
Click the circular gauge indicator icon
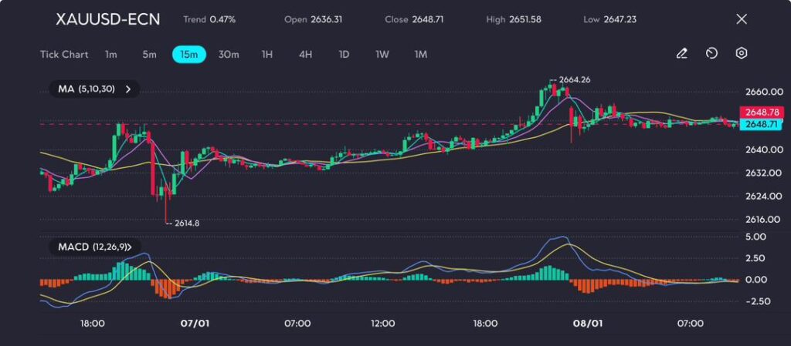(711, 54)
